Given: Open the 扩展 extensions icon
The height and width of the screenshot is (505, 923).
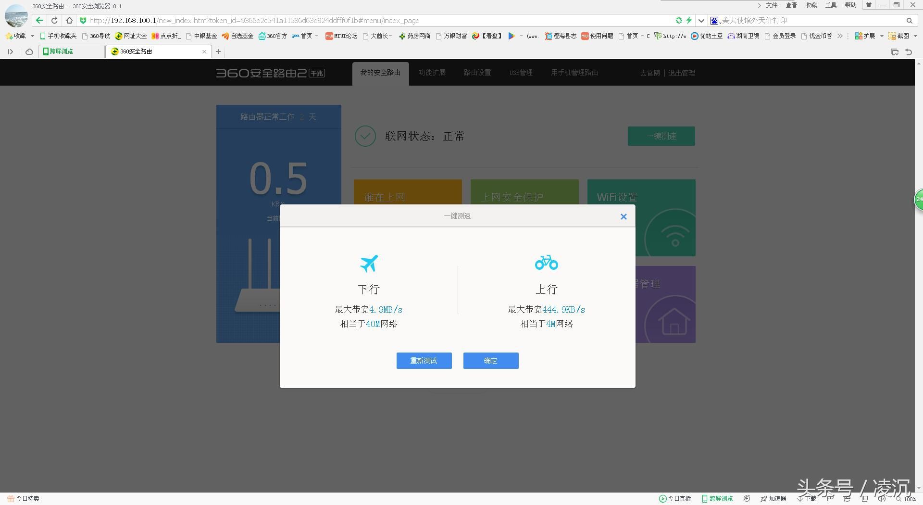Looking at the screenshot, I should point(865,36).
